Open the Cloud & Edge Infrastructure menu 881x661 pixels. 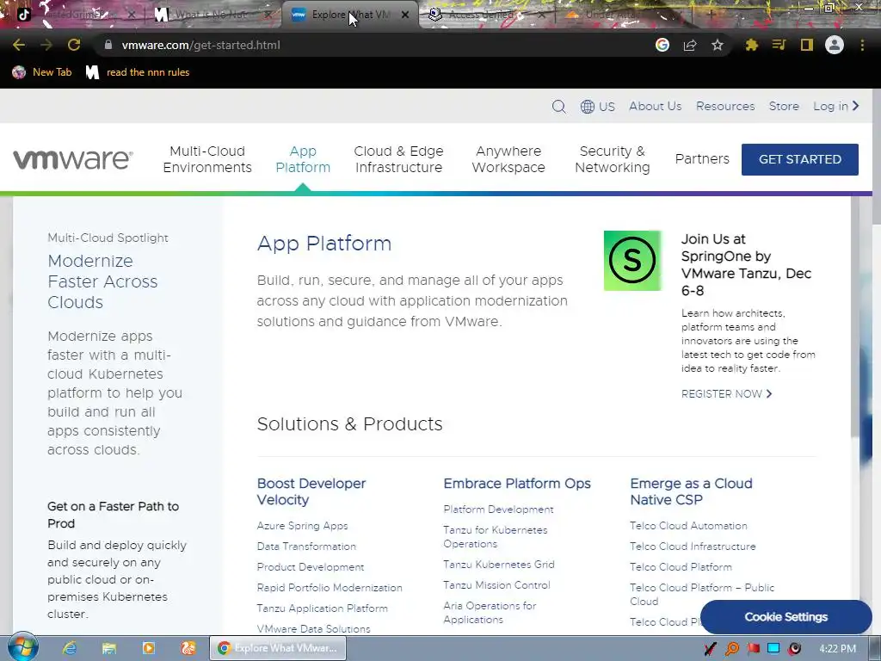(x=398, y=159)
